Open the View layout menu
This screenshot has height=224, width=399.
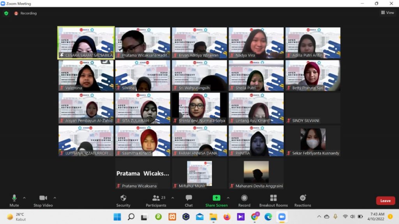pos(387,13)
